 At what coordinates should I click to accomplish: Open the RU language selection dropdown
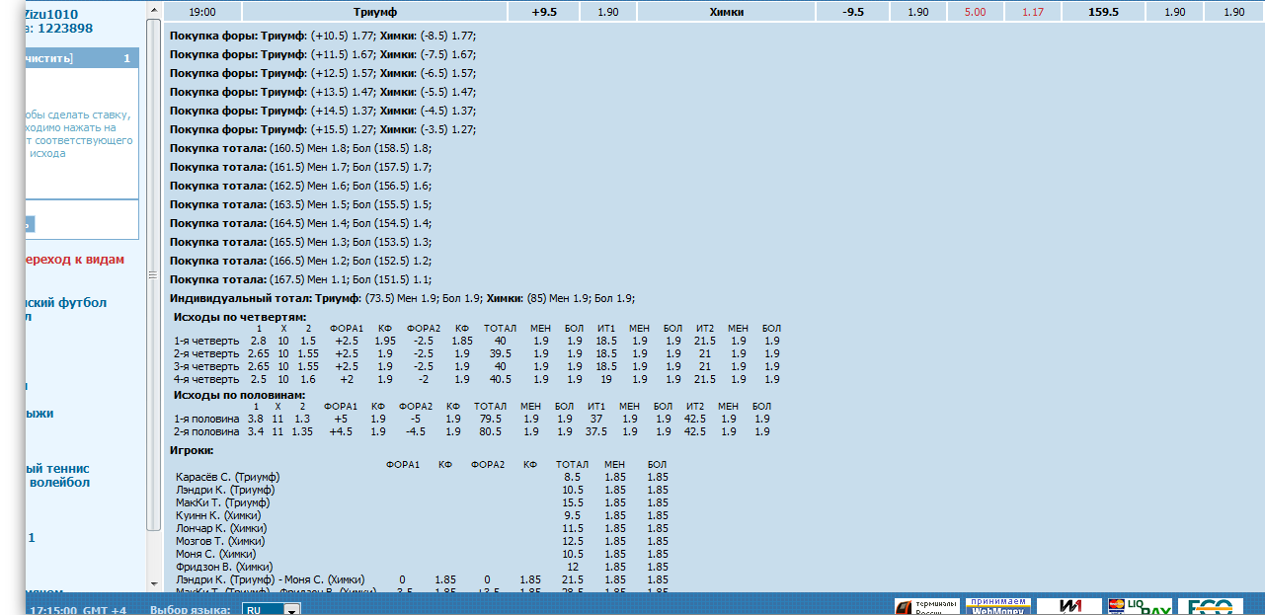[273, 610]
